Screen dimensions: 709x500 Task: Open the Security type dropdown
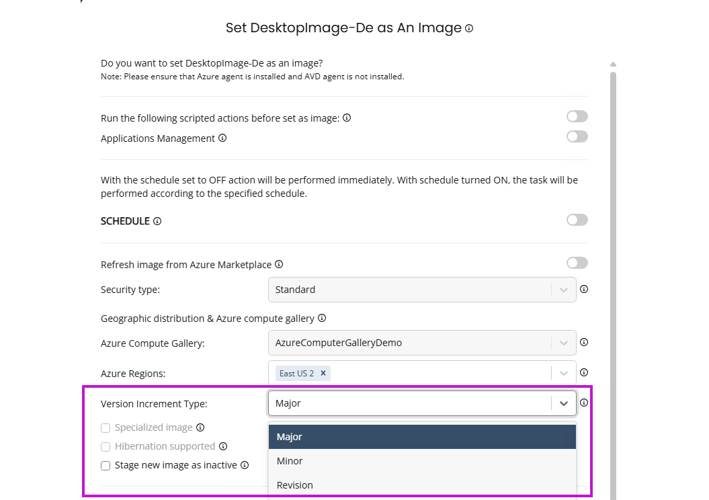tap(421, 290)
